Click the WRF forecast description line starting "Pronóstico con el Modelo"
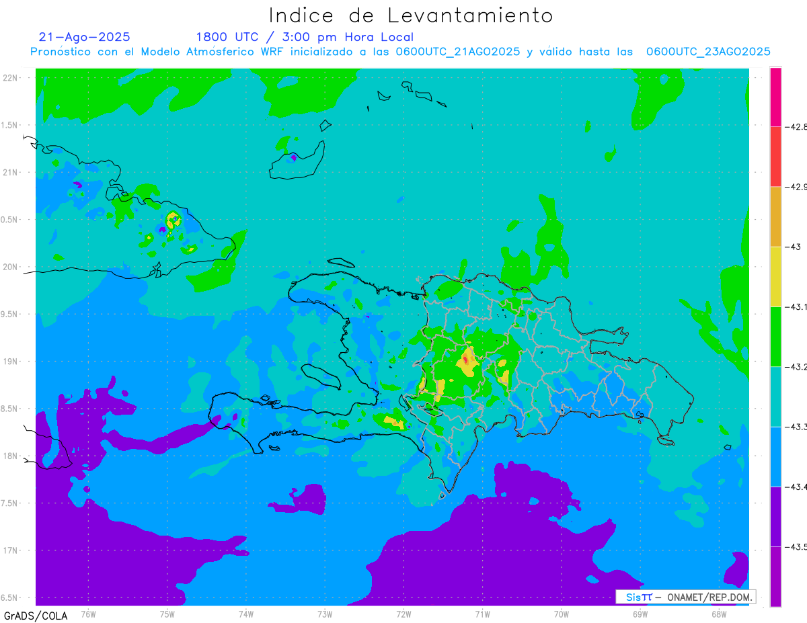Viewport: 807px width, 623px height. coord(400,52)
